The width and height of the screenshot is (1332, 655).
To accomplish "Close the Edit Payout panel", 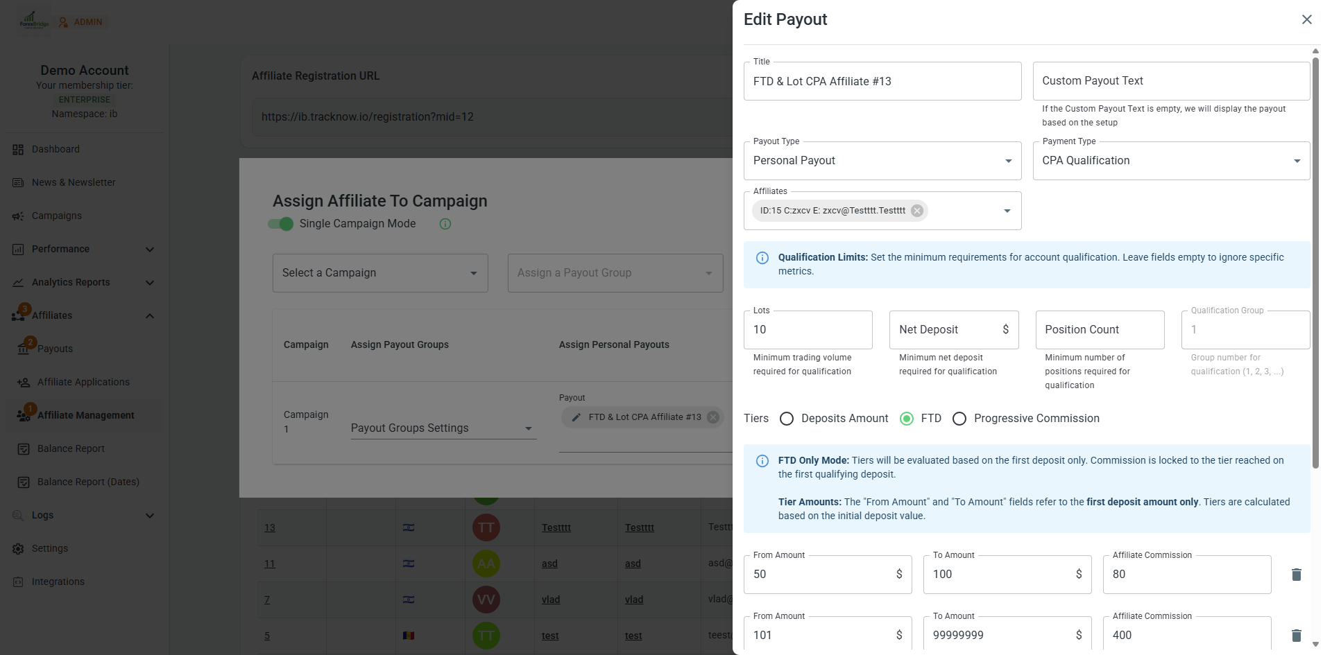I will (1306, 19).
